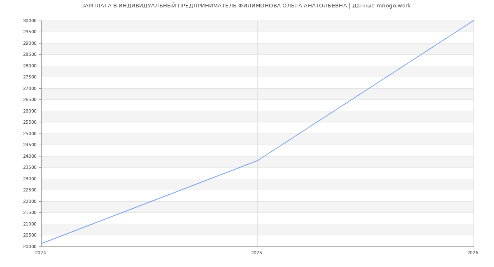Click the 20000 y-axis label
The image size is (494, 267).
(30, 246)
